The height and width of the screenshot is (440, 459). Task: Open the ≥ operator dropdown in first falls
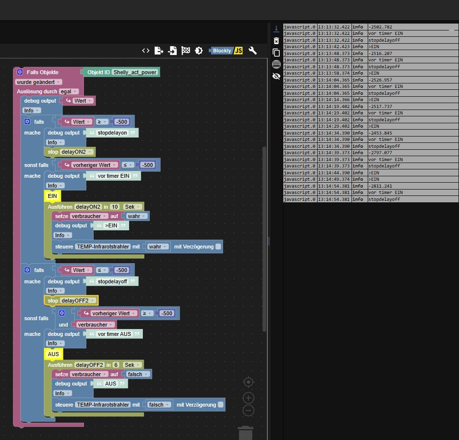(x=102, y=122)
